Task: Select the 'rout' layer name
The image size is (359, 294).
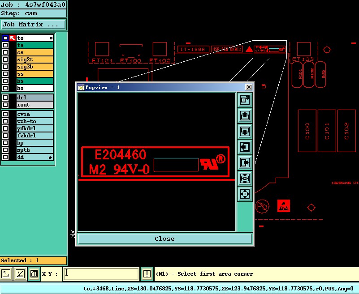Action: [x=35, y=105]
